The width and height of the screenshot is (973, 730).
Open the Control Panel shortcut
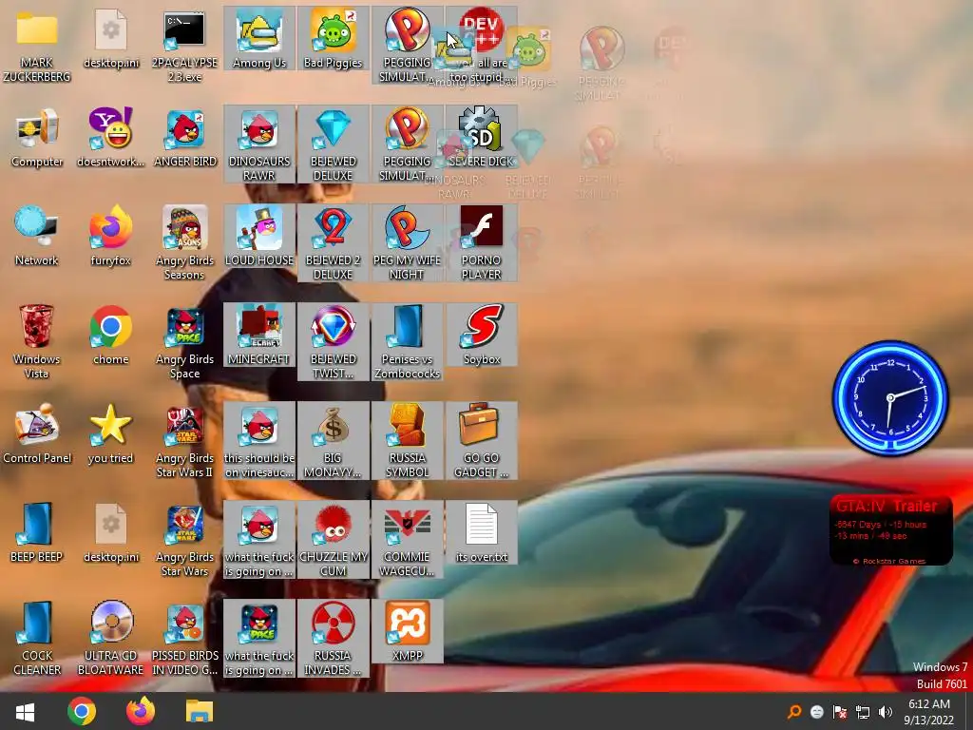37,434
